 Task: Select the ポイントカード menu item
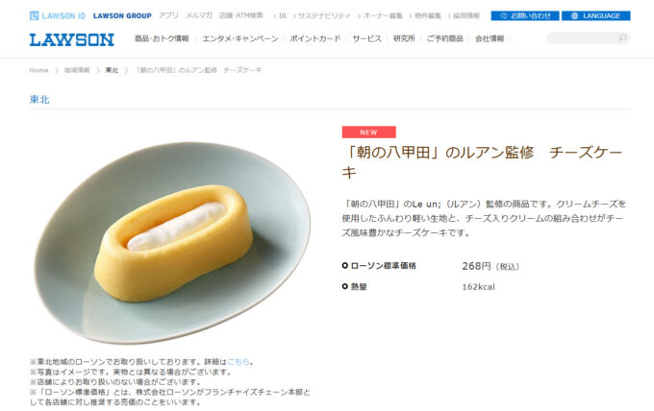coord(314,38)
